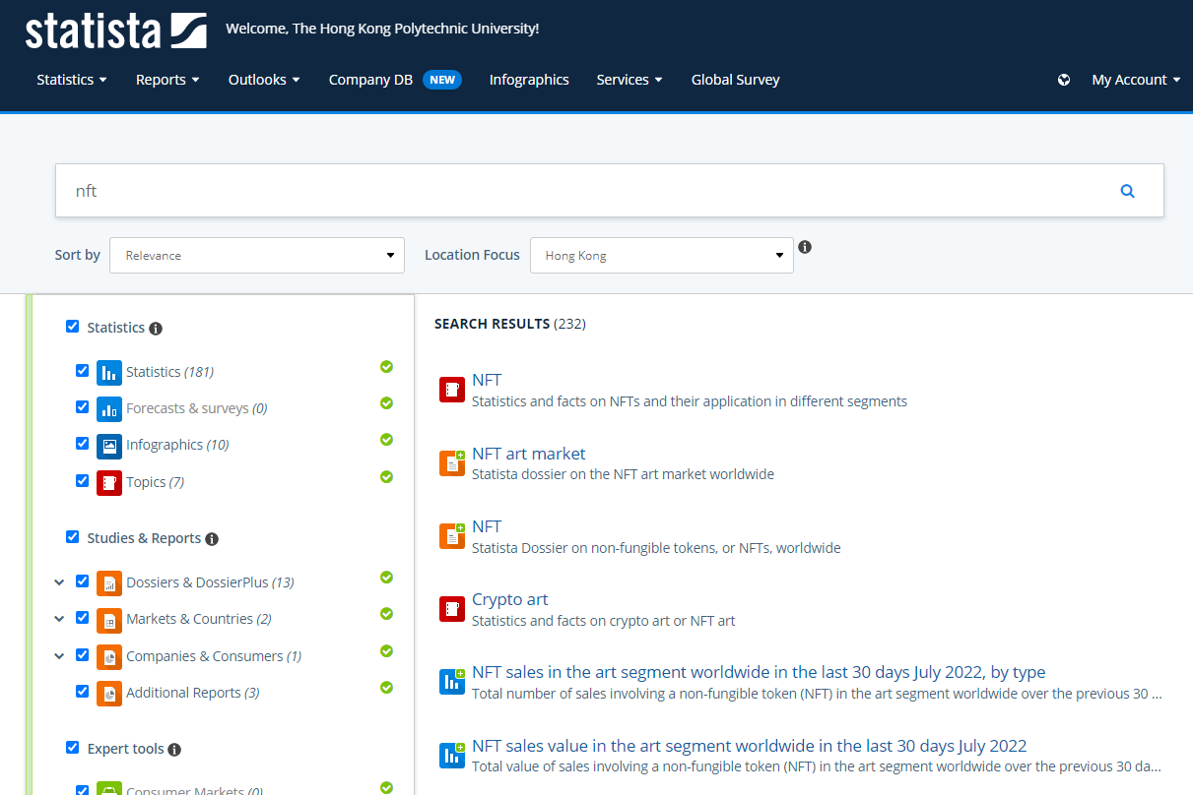
Task: Click the search magnifier icon
Action: pos(1128,191)
